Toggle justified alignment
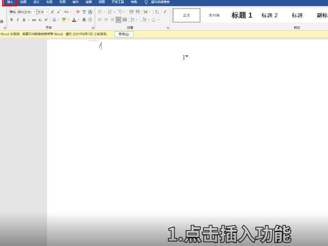This screenshot has width=328, height=246. [x=118, y=20]
